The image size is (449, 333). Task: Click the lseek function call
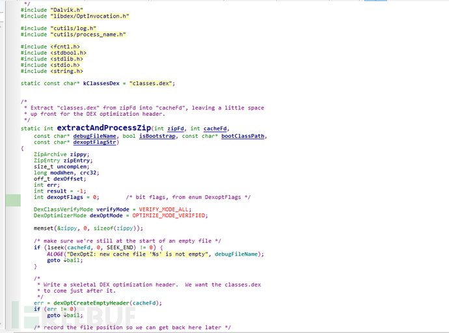click(x=57, y=247)
